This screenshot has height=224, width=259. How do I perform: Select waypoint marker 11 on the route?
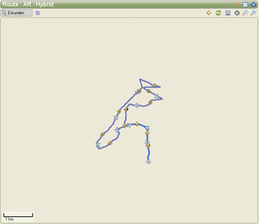point(137,124)
